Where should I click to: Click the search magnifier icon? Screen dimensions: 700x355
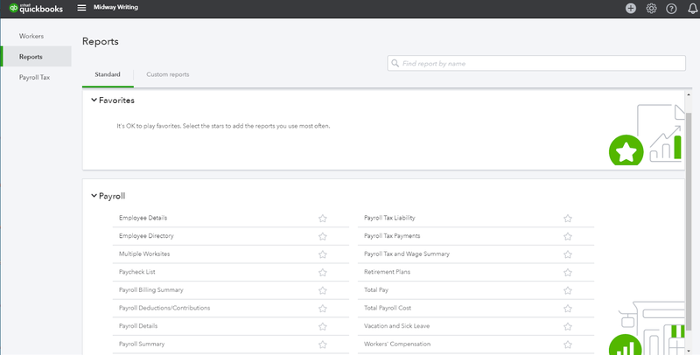pyautogui.click(x=395, y=63)
